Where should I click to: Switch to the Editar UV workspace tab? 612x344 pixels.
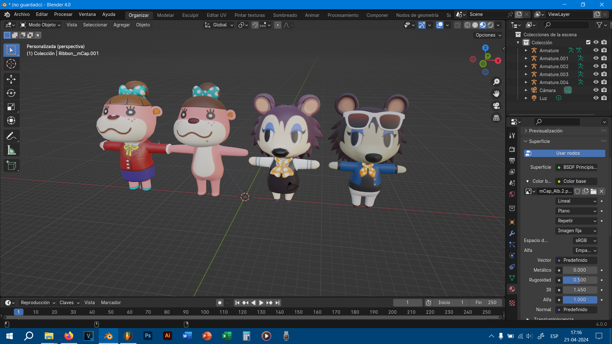coord(216,15)
